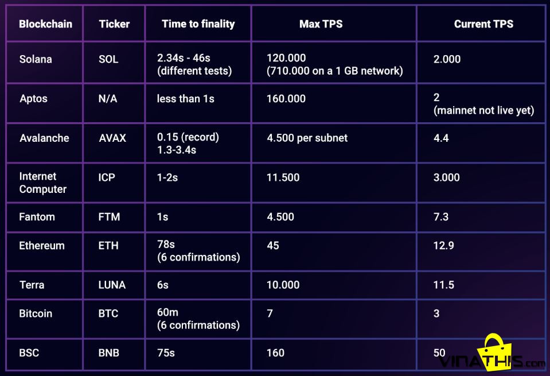
Task: Select the AVAX ticker cell
Action: tap(114, 142)
